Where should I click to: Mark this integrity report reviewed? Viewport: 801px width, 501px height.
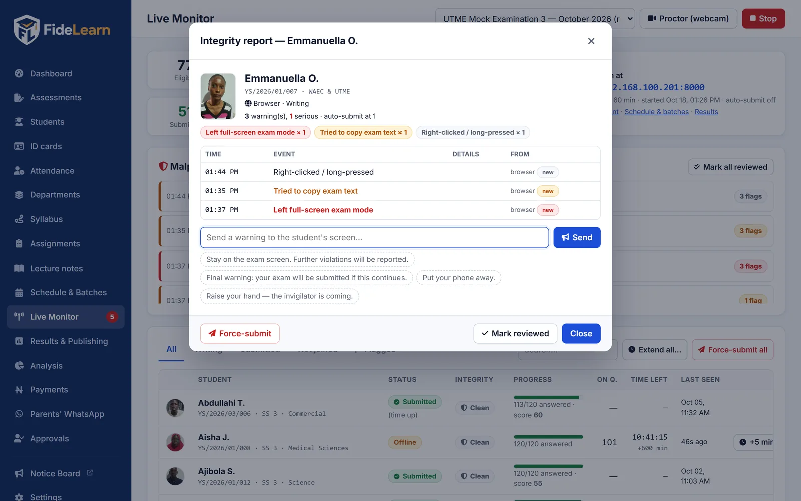(x=515, y=334)
